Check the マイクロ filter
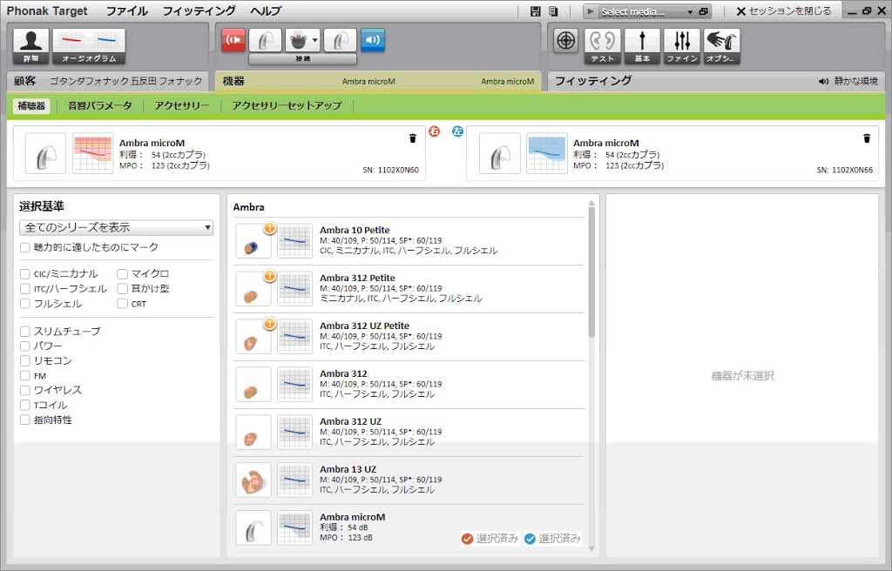This screenshot has width=892, height=571. tap(122, 273)
